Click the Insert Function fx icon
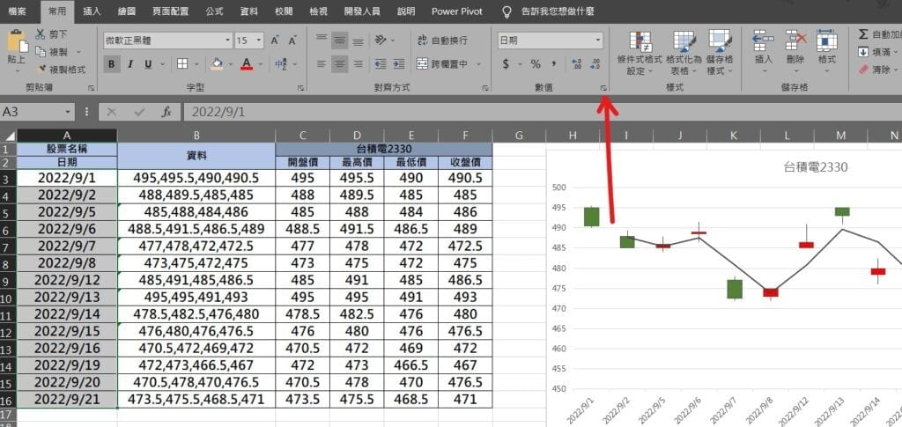This screenshot has width=902, height=427. (166, 112)
